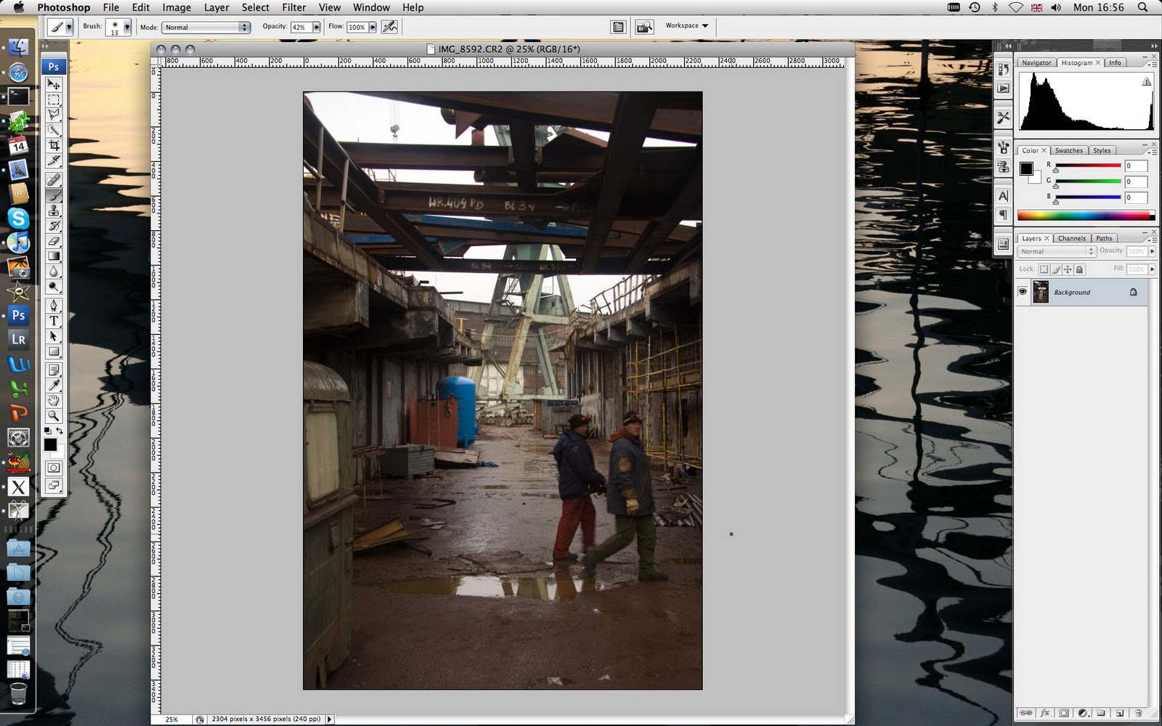Select the Blur tool
Viewport: 1162px width, 726px height.
tap(54, 272)
